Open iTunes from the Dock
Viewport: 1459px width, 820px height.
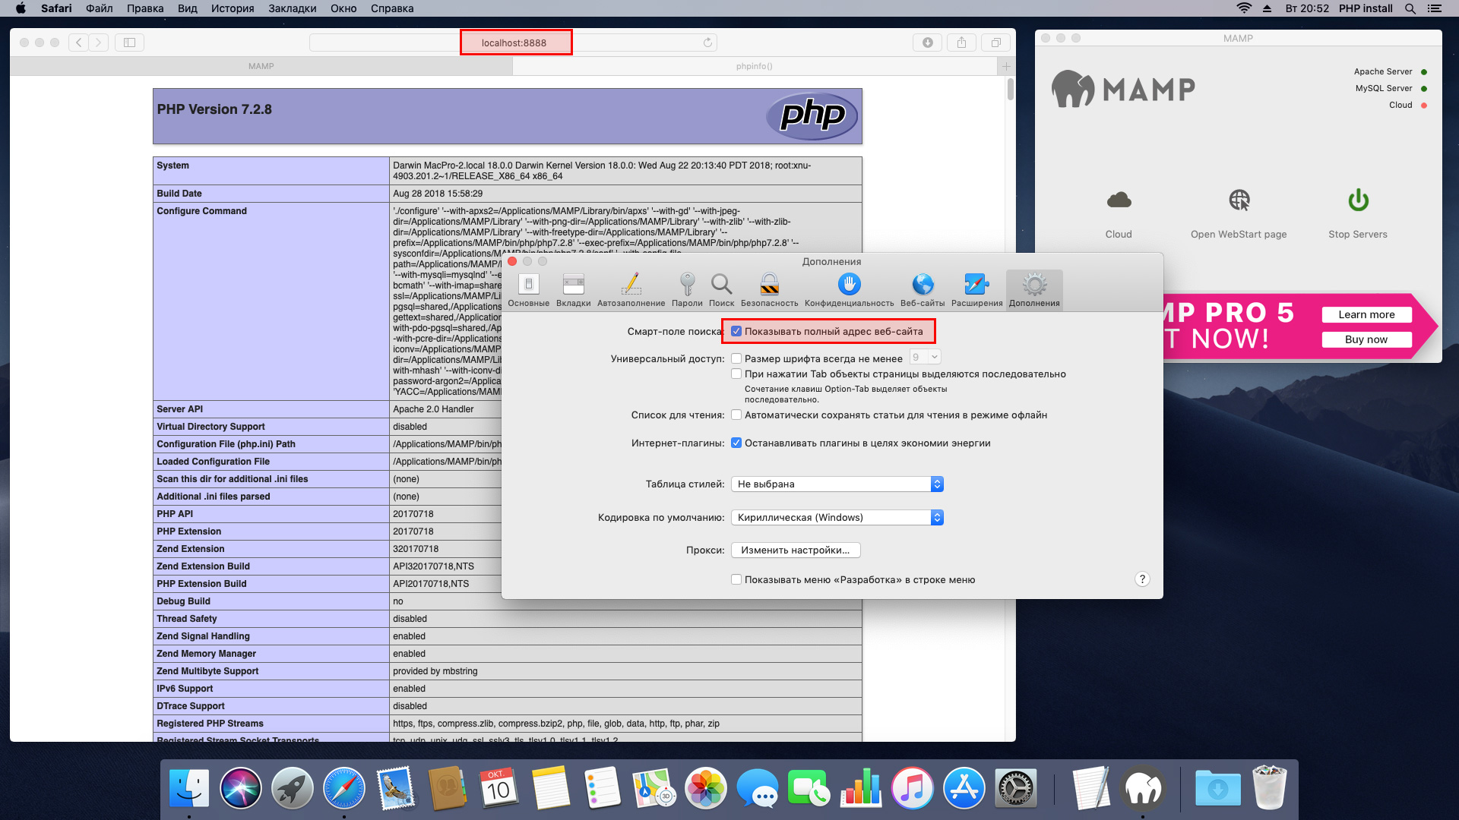point(912,788)
